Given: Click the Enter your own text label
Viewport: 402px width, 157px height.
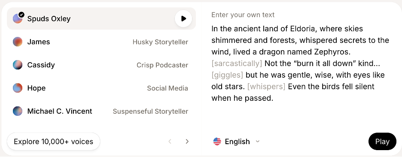Looking at the screenshot, I should click(243, 15).
